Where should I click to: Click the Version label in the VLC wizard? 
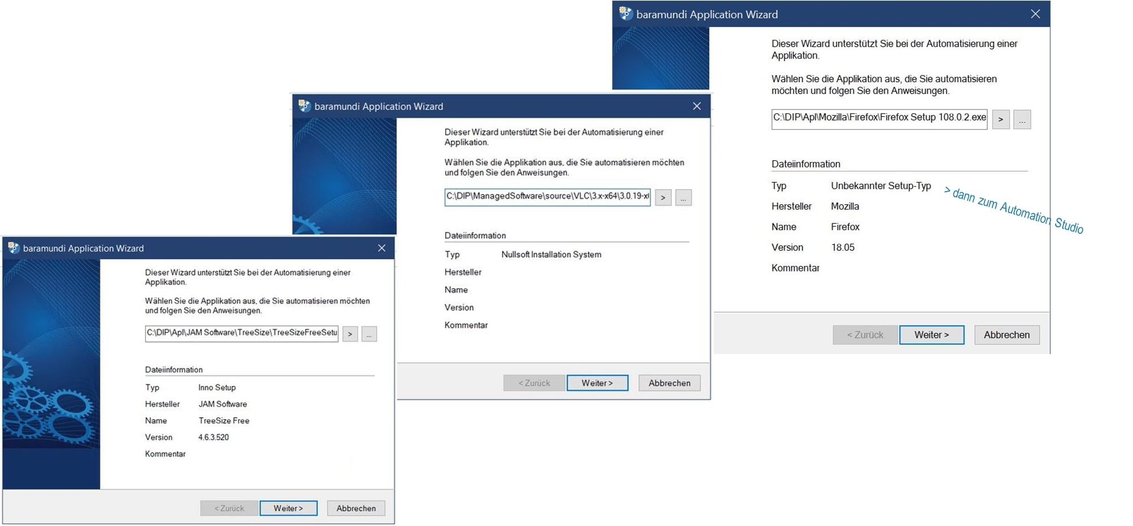click(459, 307)
